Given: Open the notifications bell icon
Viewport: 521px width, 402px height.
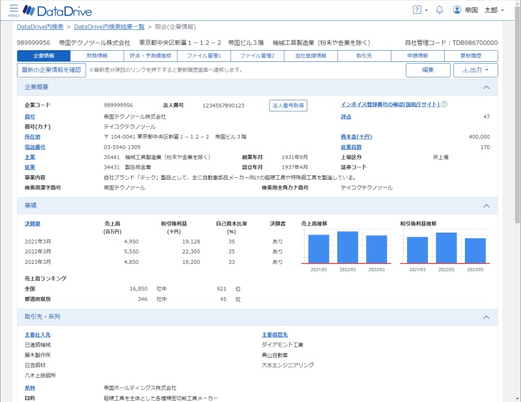Looking at the screenshot, I should click(x=439, y=10).
